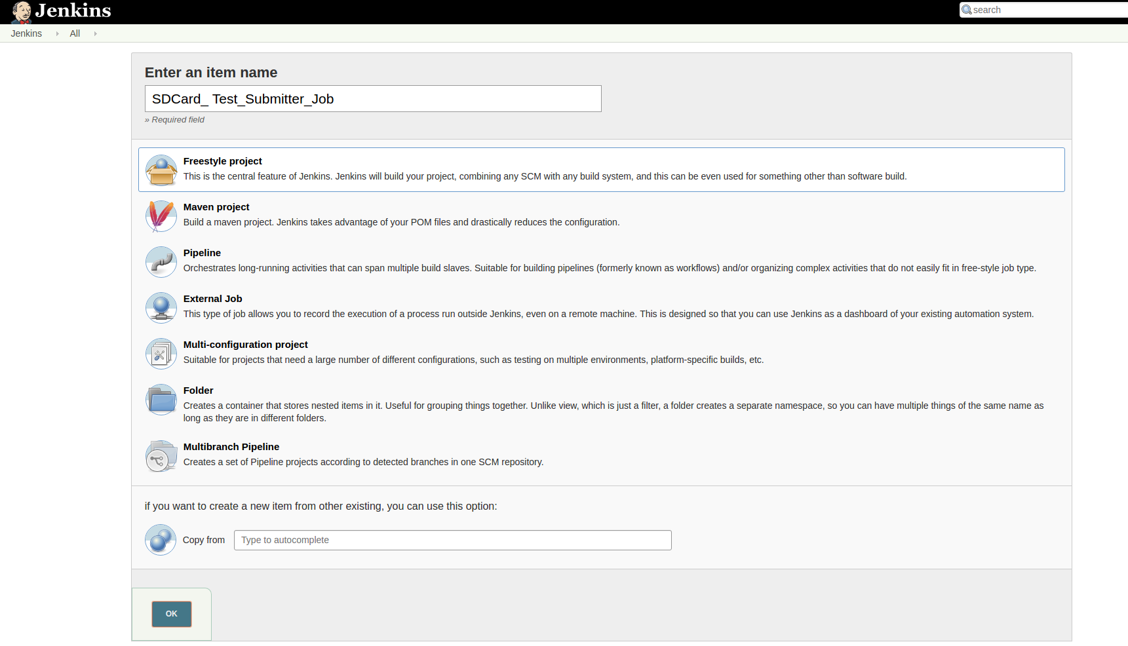This screenshot has width=1128, height=646.
Task: Select Freestyle project title
Action: click(x=223, y=161)
